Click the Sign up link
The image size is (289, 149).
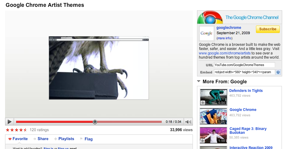(x=63, y=148)
